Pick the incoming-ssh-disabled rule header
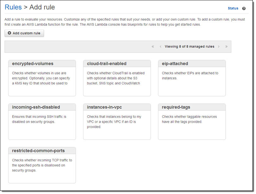Viewport: 256px width, 194px height. click(36, 107)
